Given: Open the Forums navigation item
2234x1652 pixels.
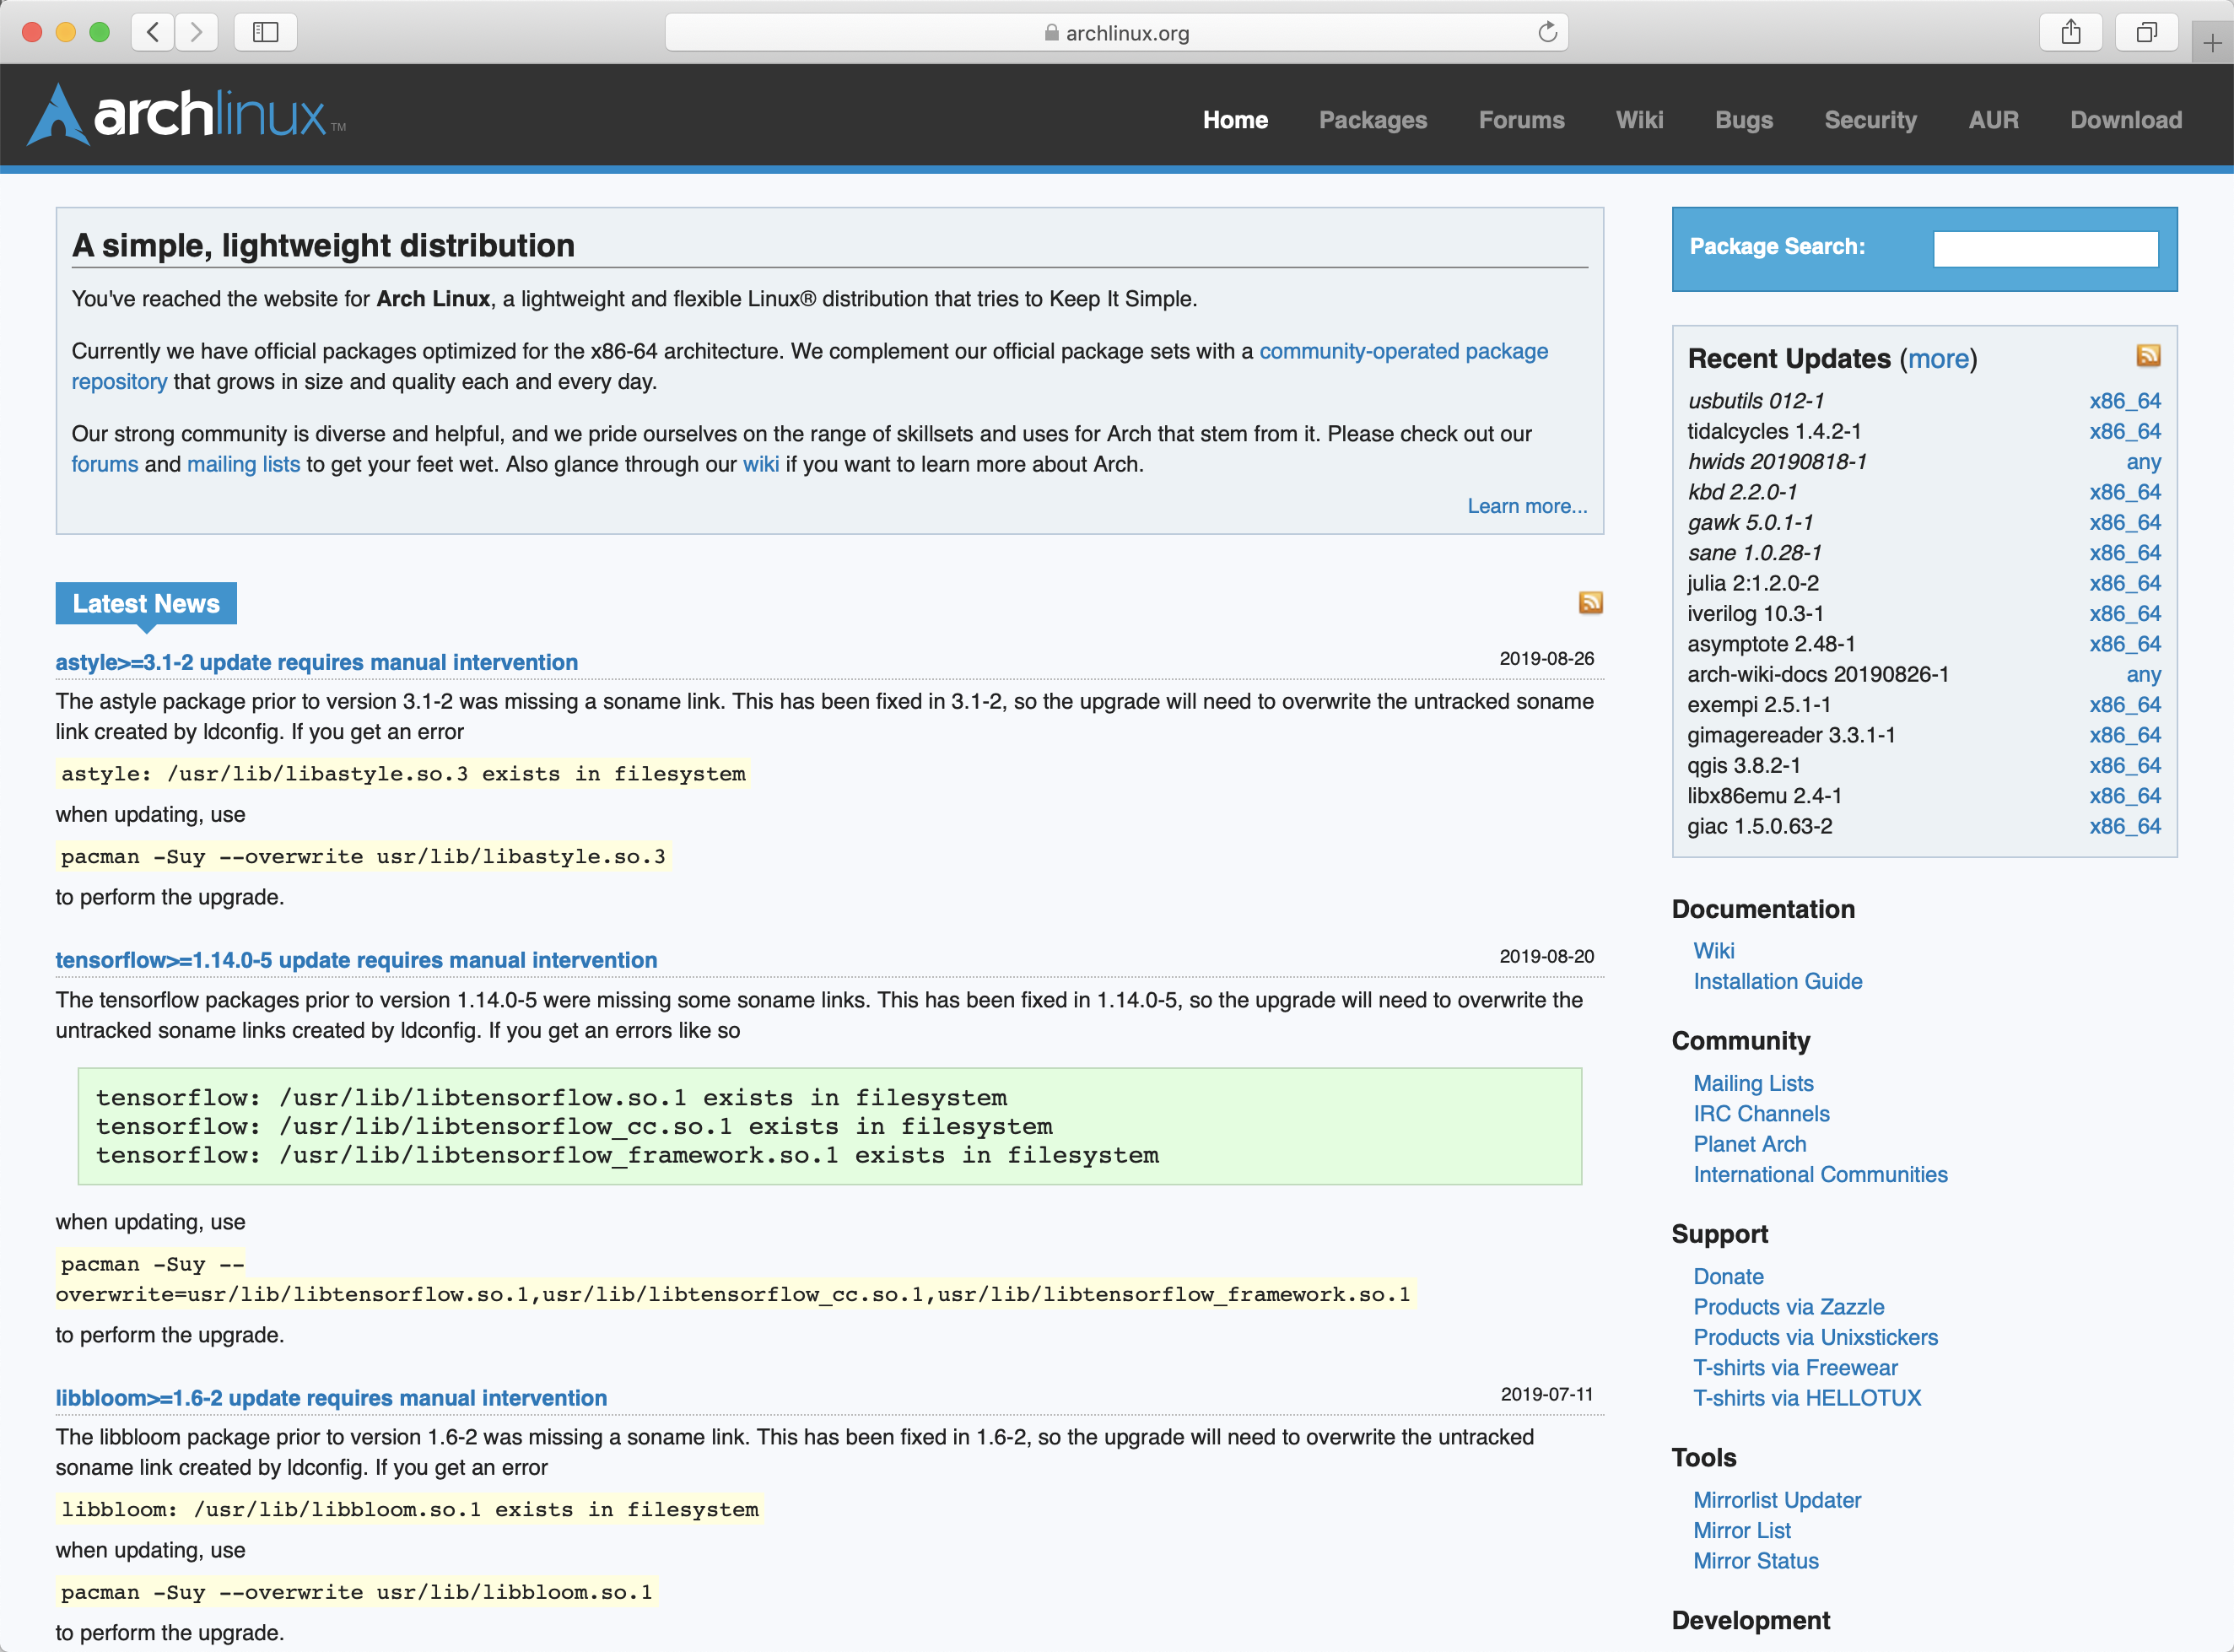Looking at the screenshot, I should click(1521, 120).
